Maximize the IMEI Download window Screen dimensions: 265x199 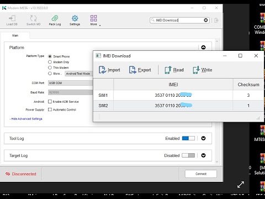point(240,56)
